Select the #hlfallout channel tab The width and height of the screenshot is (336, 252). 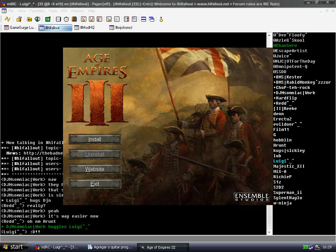55,28
